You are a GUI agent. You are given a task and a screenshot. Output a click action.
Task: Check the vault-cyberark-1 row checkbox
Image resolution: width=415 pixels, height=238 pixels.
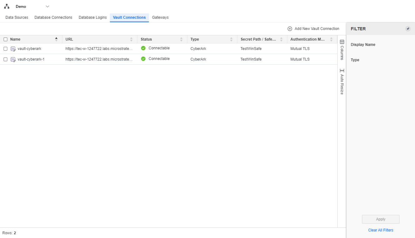(x=5, y=59)
